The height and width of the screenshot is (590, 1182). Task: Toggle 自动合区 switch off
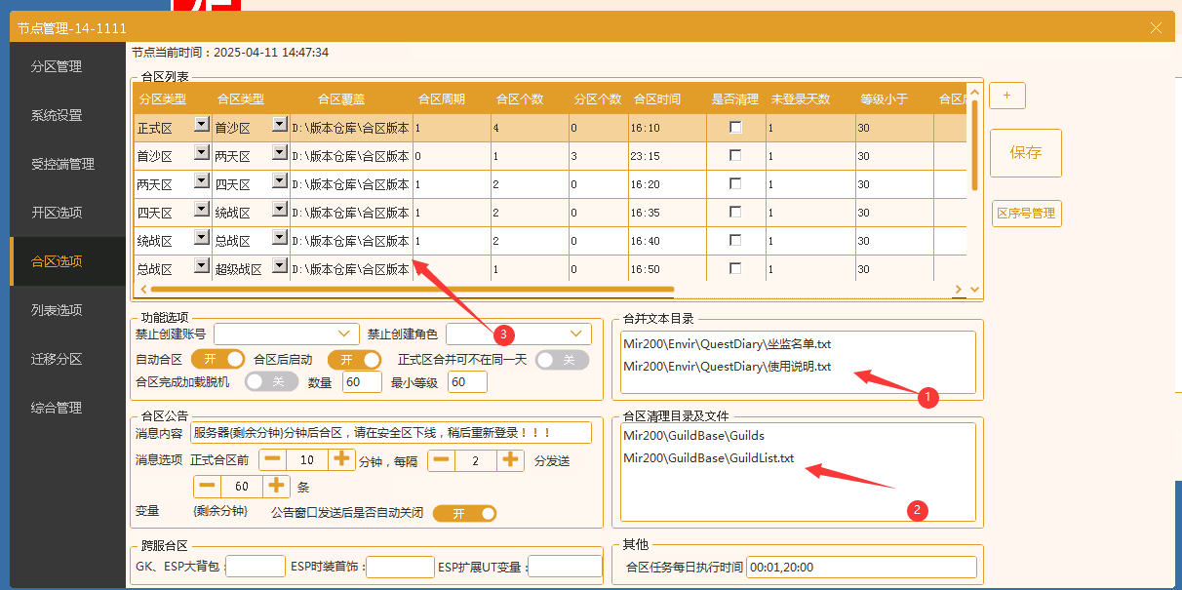pyautogui.click(x=217, y=359)
